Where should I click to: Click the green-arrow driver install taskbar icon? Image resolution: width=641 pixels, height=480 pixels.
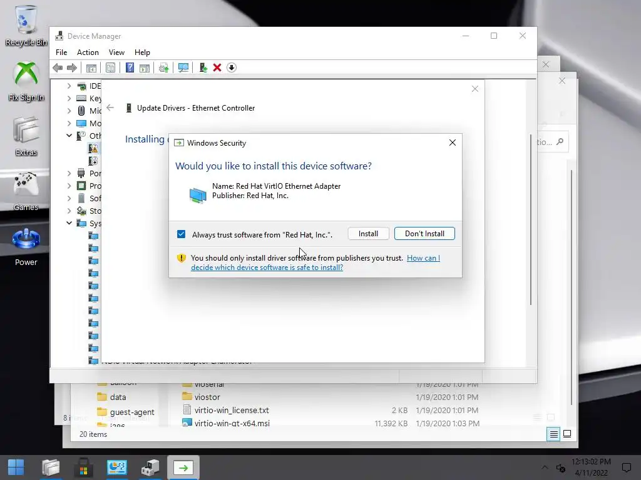tap(183, 467)
